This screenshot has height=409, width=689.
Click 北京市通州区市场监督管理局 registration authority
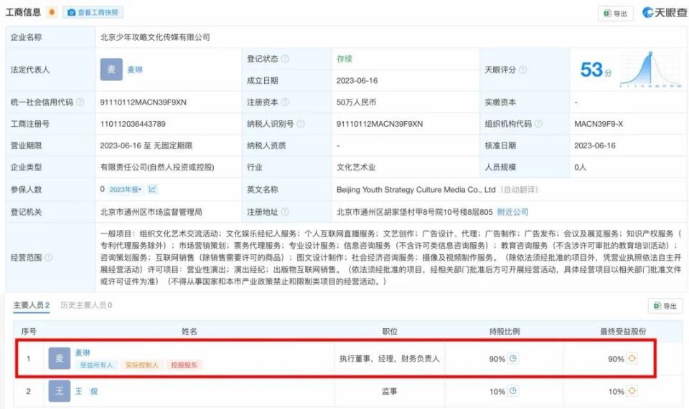[x=151, y=212]
